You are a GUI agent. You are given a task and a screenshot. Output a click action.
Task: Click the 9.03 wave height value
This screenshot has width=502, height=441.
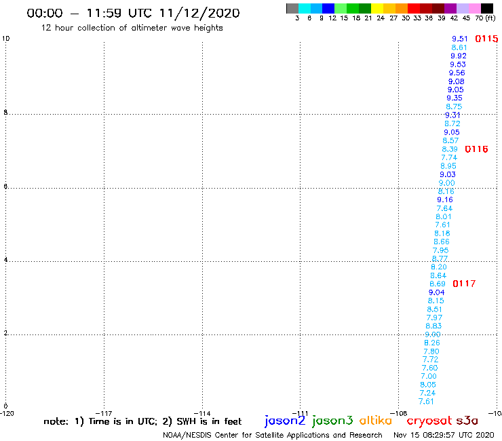pos(448,174)
